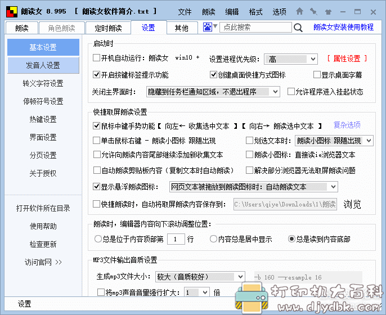The height and width of the screenshot is (315, 386).
Task: Click the red 属性设置 link
Action: pos(347,58)
